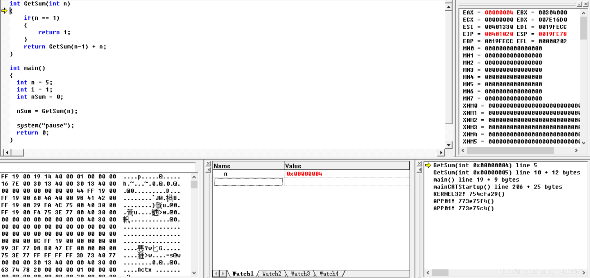Select the Watch1 tab

point(243,274)
